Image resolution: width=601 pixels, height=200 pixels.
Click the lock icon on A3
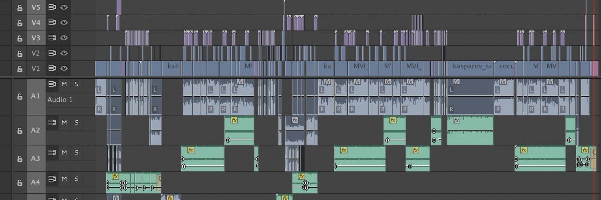(x=20, y=159)
